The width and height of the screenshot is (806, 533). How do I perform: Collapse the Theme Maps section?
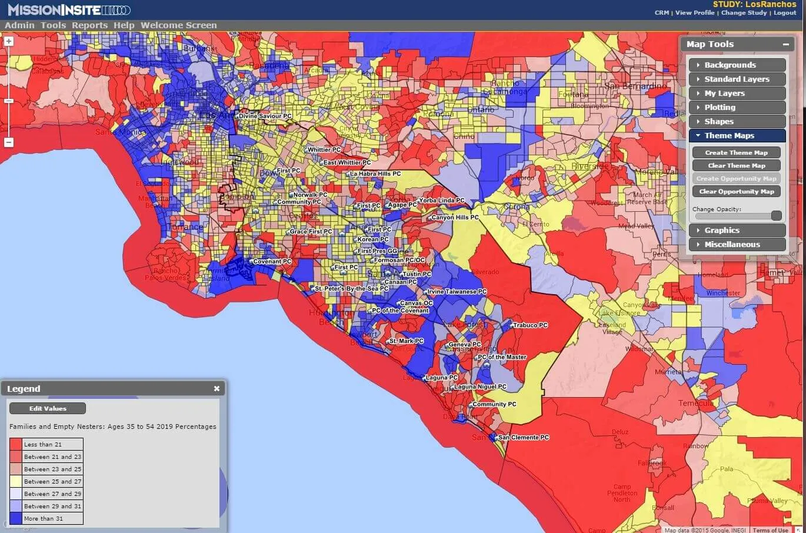(737, 136)
